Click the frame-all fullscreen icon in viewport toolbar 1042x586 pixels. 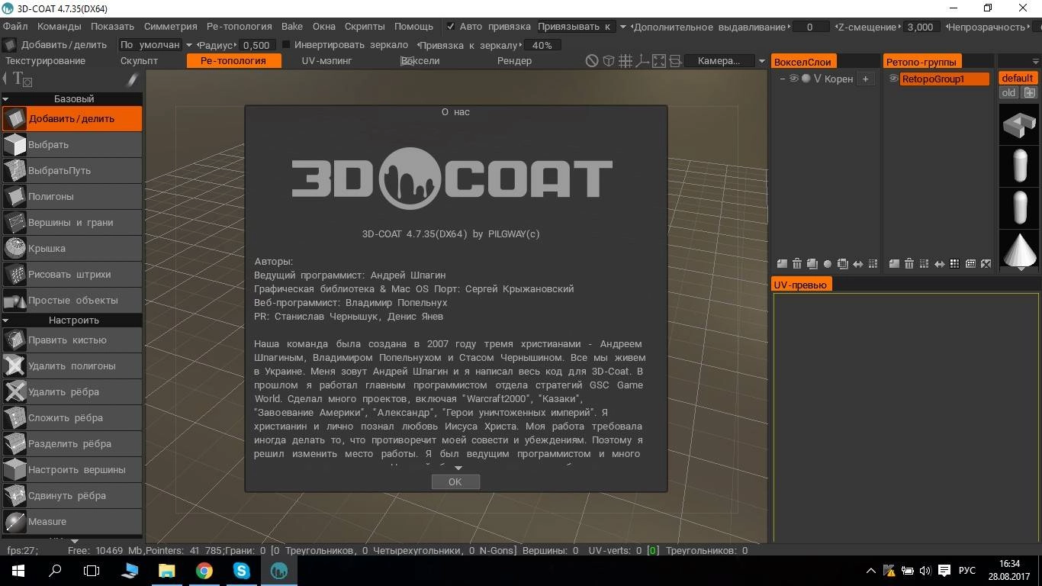(658, 61)
